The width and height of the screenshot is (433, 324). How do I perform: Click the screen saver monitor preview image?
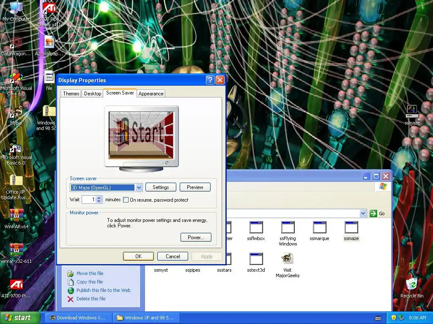coord(141,138)
